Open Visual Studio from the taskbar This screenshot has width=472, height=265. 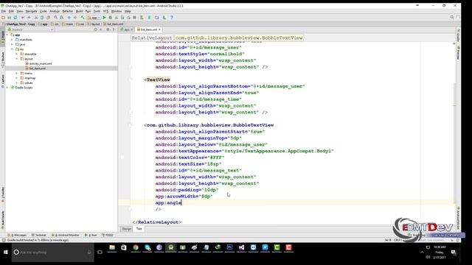tap(241, 247)
